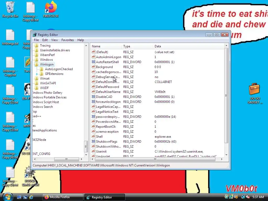Screen dimensions: 268x201
Task: Click the DisableCAD DWORD icon
Action: (x=93, y=97)
